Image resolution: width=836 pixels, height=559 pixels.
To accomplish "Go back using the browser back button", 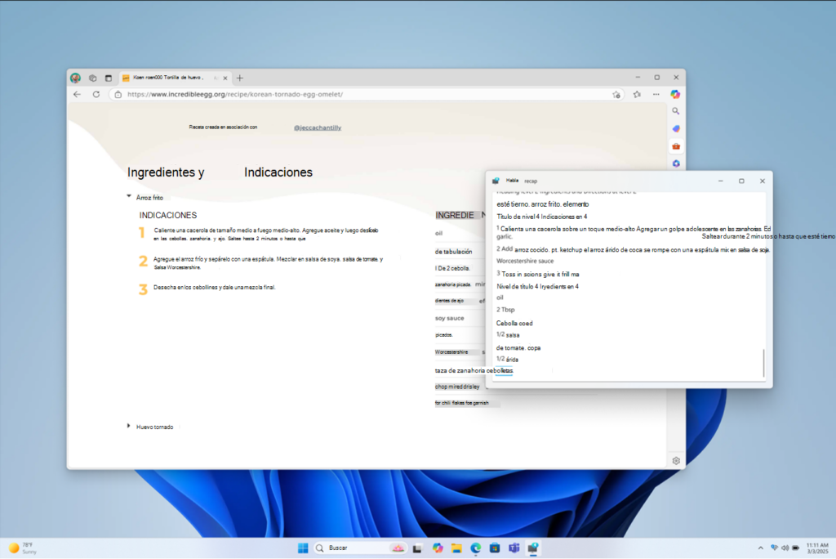I will pos(77,94).
